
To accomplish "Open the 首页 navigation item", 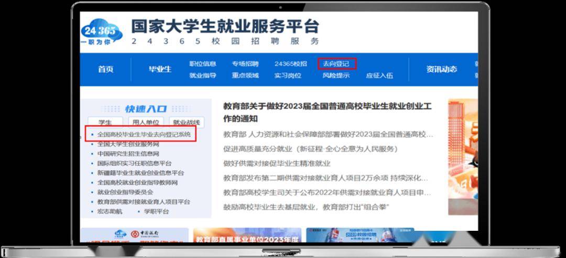I will (x=105, y=69).
